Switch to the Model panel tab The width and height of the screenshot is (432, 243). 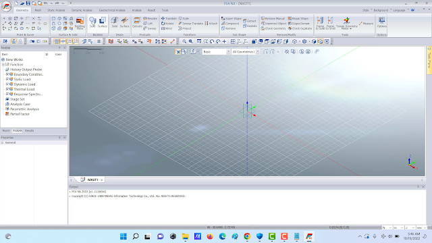(6, 130)
